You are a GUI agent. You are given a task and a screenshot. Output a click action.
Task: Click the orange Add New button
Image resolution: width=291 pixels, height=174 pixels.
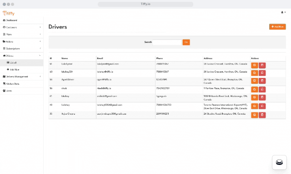[x=277, y=27]
